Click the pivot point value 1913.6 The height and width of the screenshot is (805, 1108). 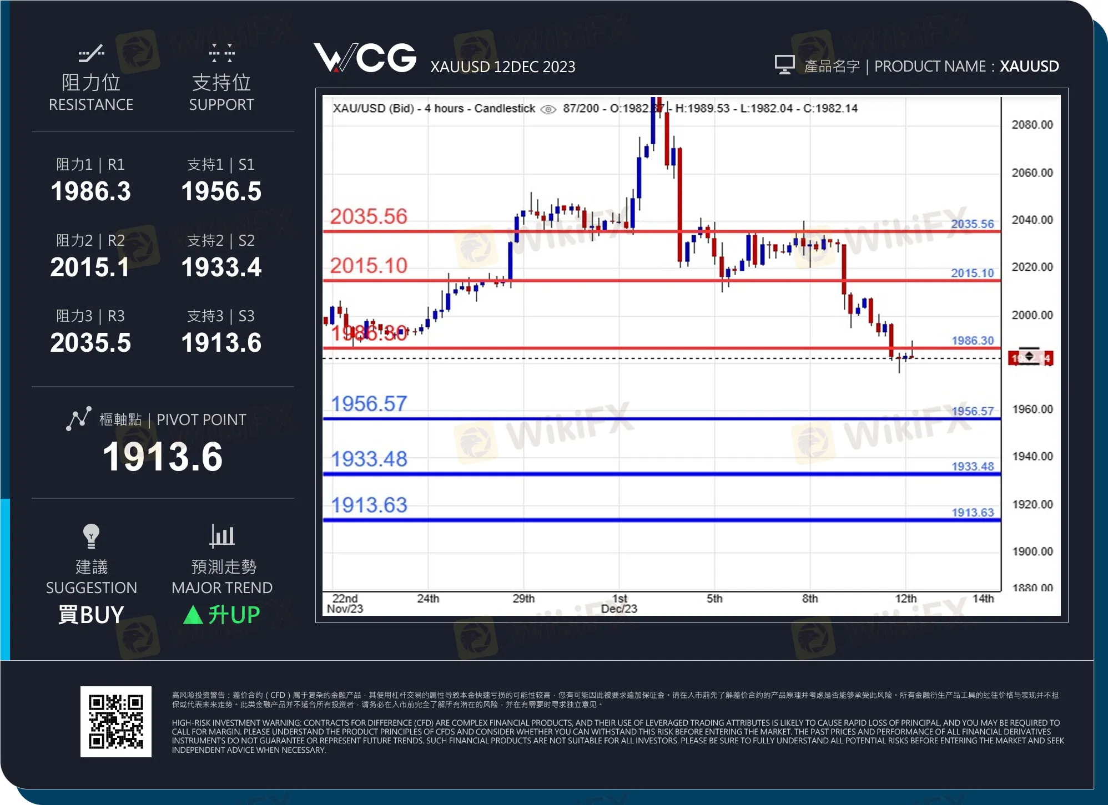(163, 457)
